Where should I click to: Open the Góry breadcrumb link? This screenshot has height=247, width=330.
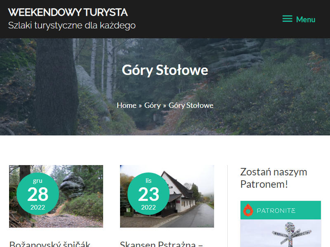(152, 105)
